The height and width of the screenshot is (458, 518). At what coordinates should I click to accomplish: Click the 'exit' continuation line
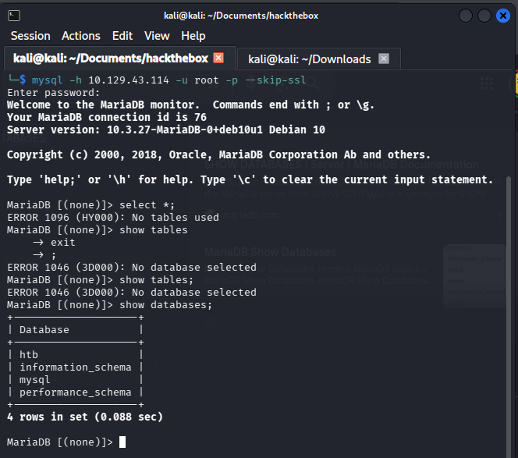pyautogui.click(x=62, y=243)
